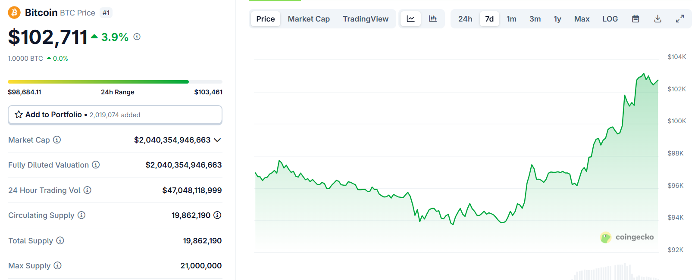Click the Max Supply value 21,000,000
The height and width of the screenshot is (280, 698).
click(x=201, y=266)
